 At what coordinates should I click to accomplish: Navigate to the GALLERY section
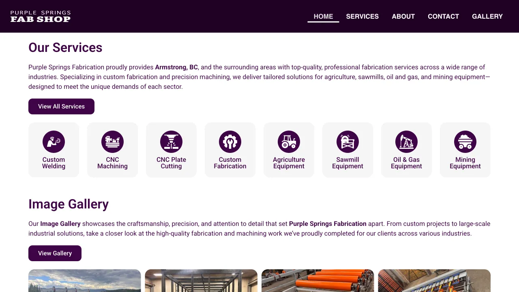click(x=487, y=16)
